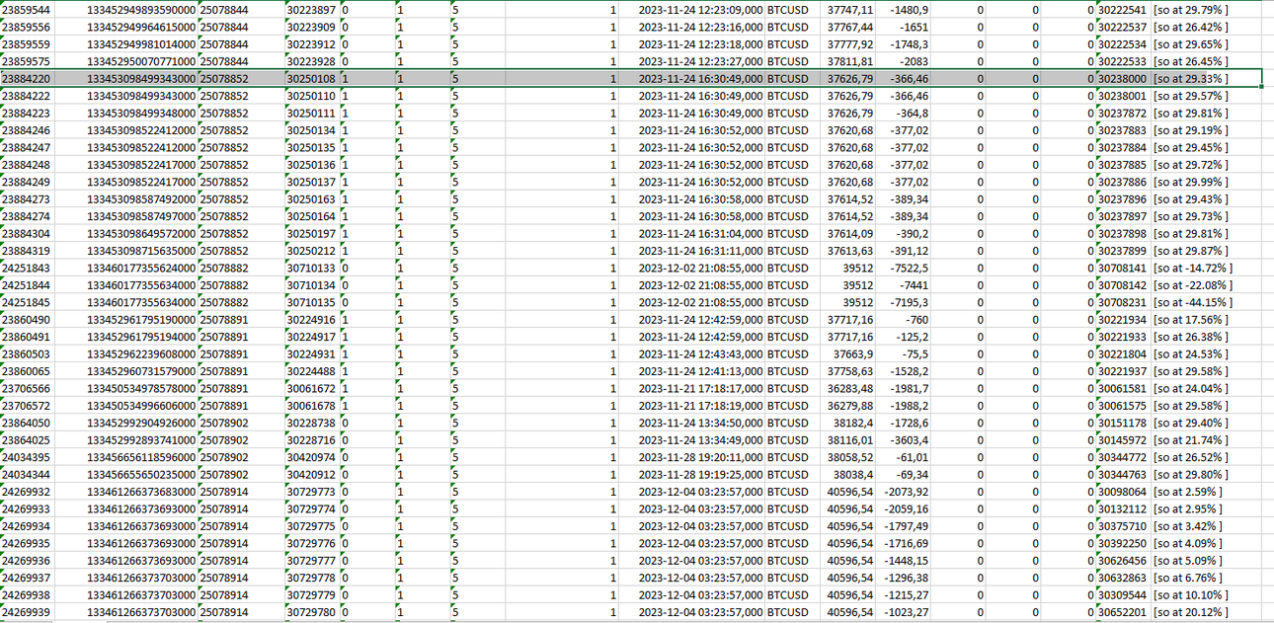
Task: Click '[so at 17.56% ]' cell
Action: point(1206,320)
